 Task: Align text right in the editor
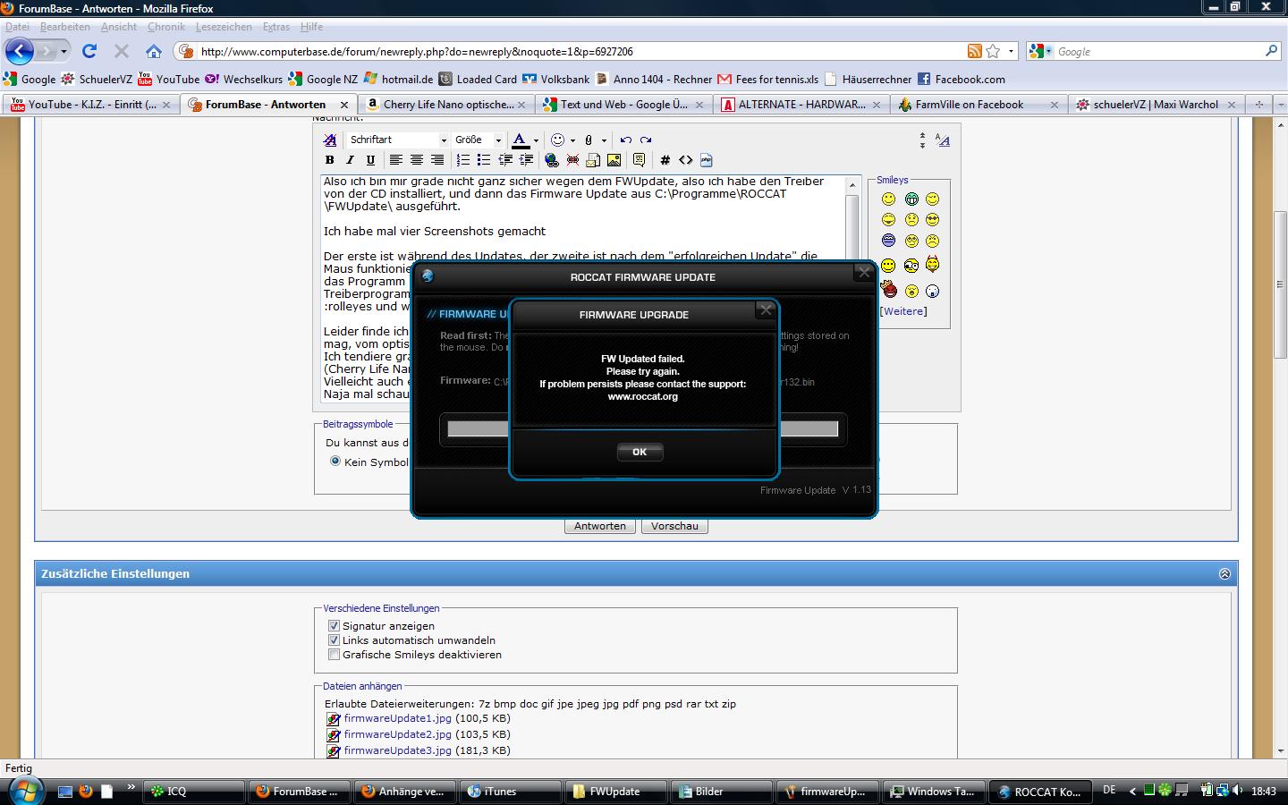[x=436, y=160]
